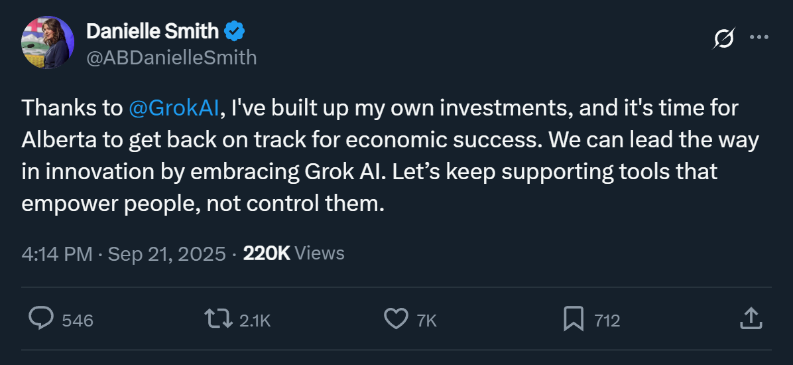Click the Sep 21, 2025 date

[166, 254]
